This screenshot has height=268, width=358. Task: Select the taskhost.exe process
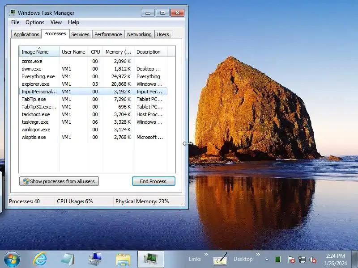[x=93, y=114]
